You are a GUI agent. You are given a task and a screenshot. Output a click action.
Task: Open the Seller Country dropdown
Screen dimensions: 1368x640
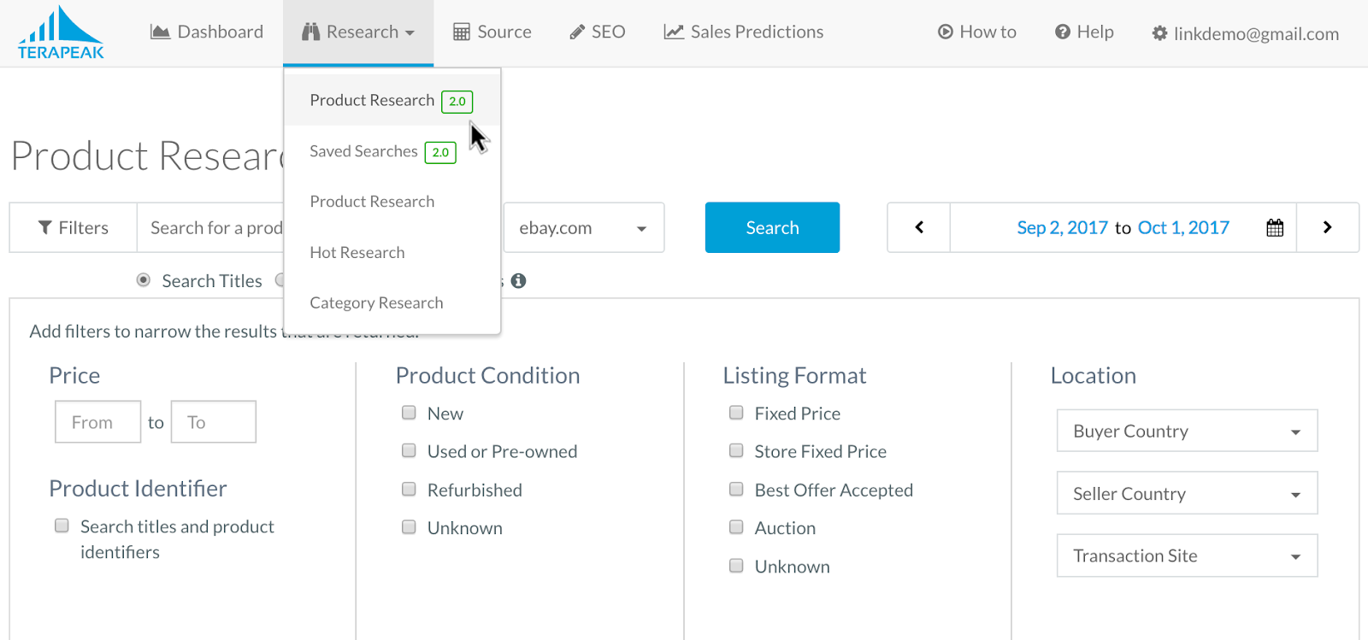pos(1187,494)
